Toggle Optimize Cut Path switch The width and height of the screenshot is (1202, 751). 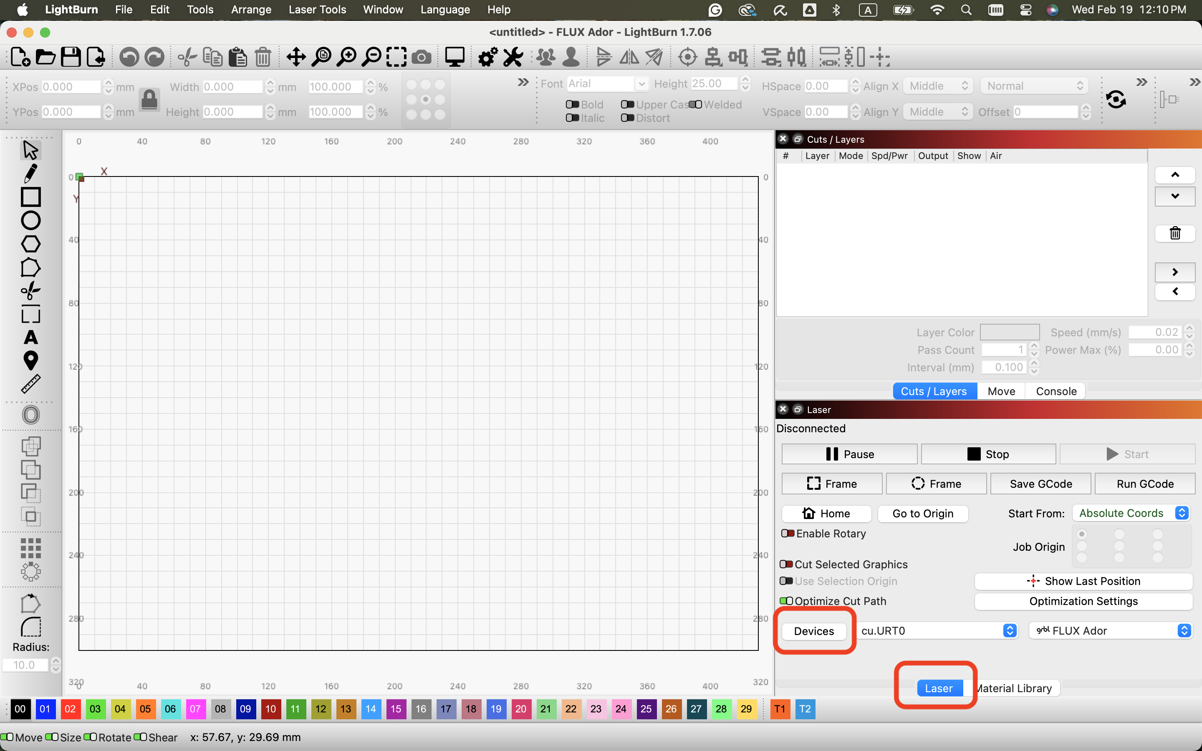click(786, 600)
